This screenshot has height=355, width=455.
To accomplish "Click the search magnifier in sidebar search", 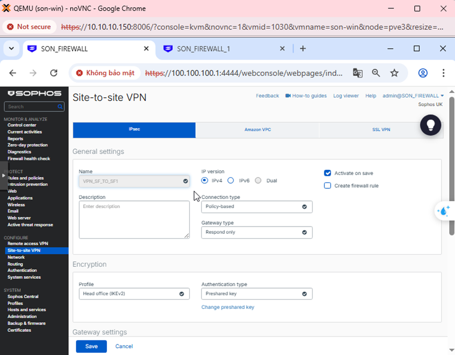I will pyautogui.click(x=60, y=107).
